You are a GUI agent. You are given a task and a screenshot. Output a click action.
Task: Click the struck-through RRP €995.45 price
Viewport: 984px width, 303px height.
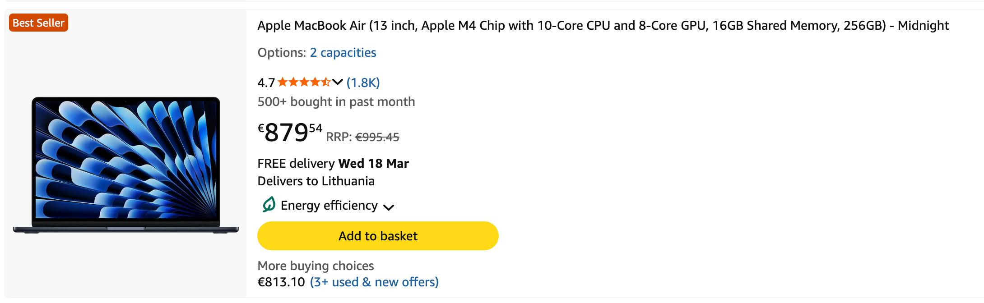point(377,137)
